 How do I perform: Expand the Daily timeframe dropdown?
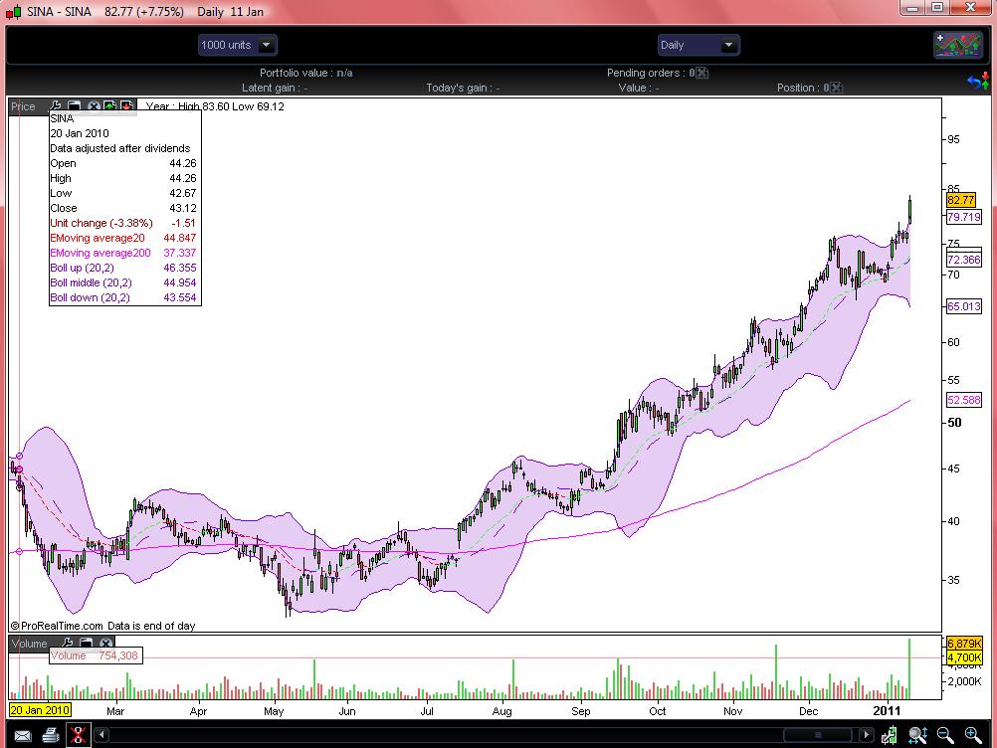click(698, 45)
